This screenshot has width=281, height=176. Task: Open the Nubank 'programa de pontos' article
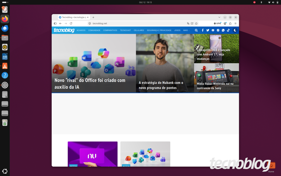pyautogui.click(x=161, y=85)
